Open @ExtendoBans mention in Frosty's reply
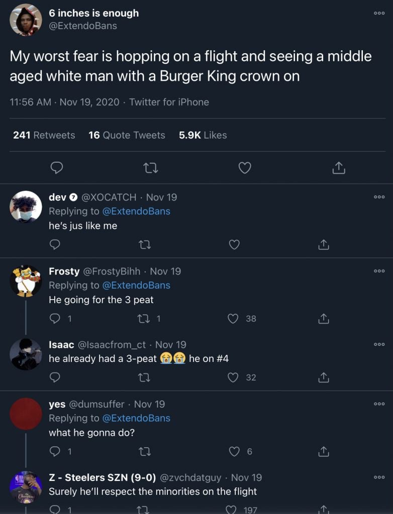 click(x=136, y=285)
